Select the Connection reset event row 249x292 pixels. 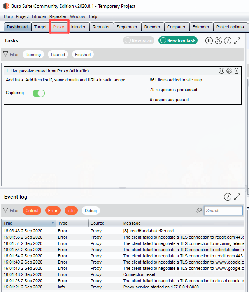(123, 274)
